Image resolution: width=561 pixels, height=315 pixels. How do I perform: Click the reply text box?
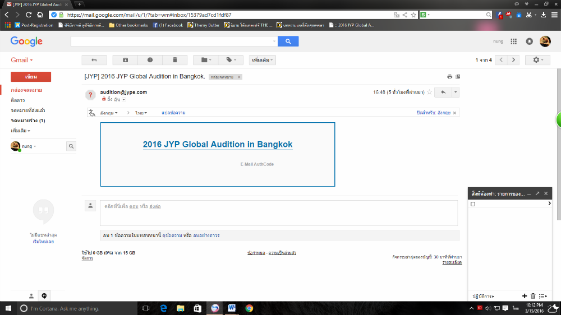click(x=279, y=213)
